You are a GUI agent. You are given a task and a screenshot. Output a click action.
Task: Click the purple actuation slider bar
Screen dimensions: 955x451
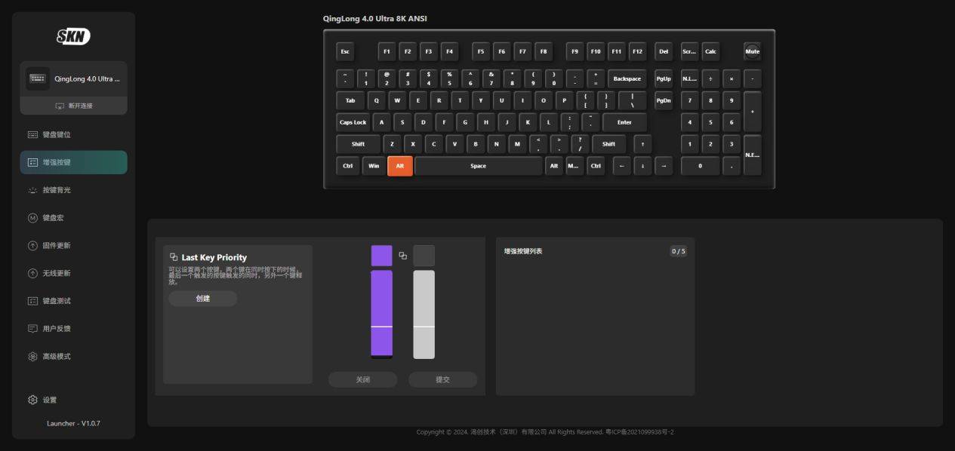coord(381,313)
